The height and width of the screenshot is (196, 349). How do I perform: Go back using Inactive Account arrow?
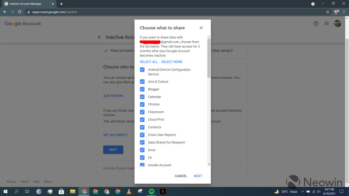click(100, 37)
